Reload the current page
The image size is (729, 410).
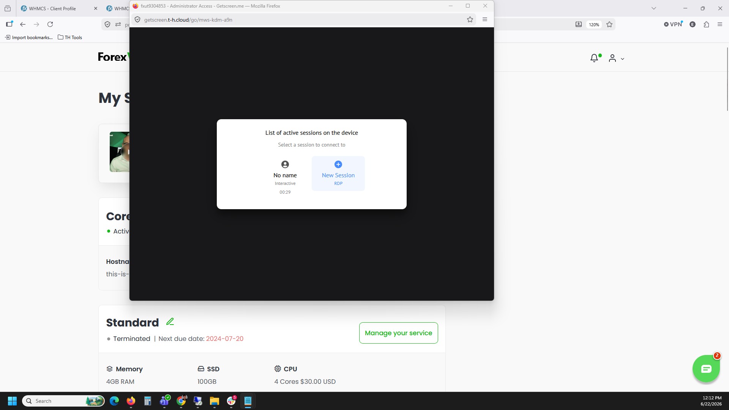coord(50,24)
